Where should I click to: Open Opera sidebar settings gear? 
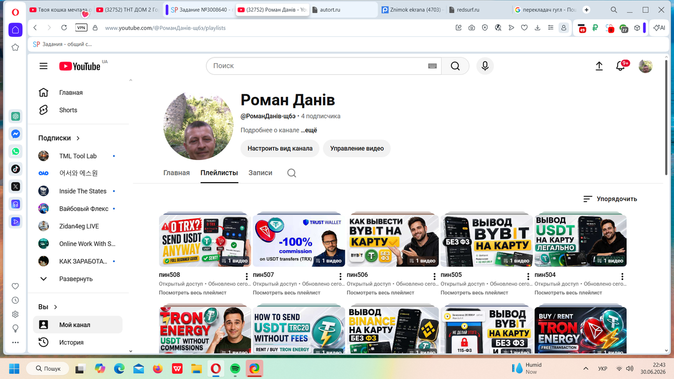click(15, 314)
